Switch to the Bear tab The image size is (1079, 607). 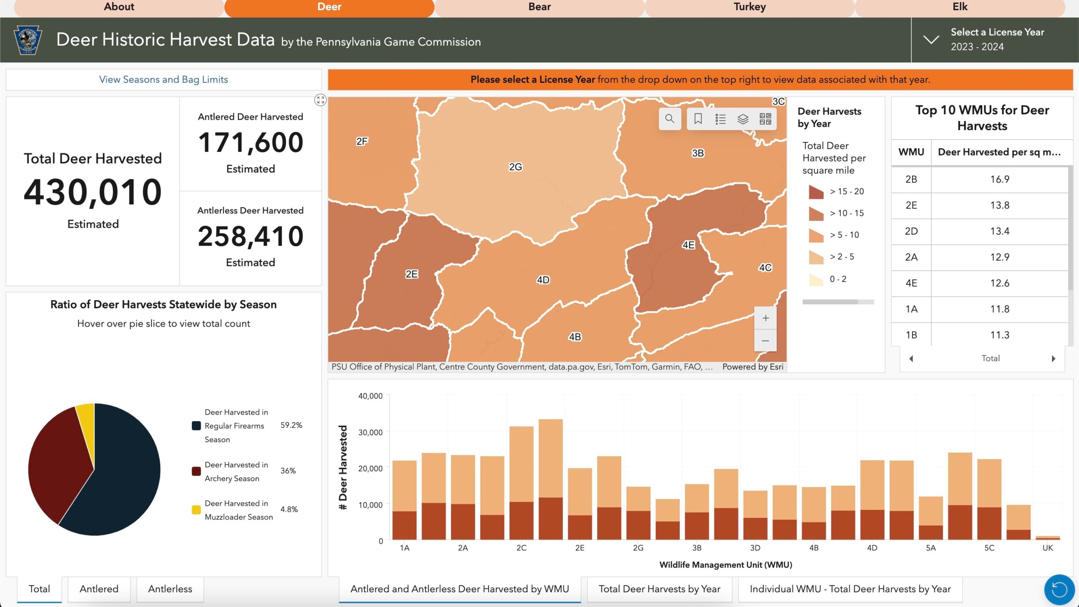[x=539, y=7]
